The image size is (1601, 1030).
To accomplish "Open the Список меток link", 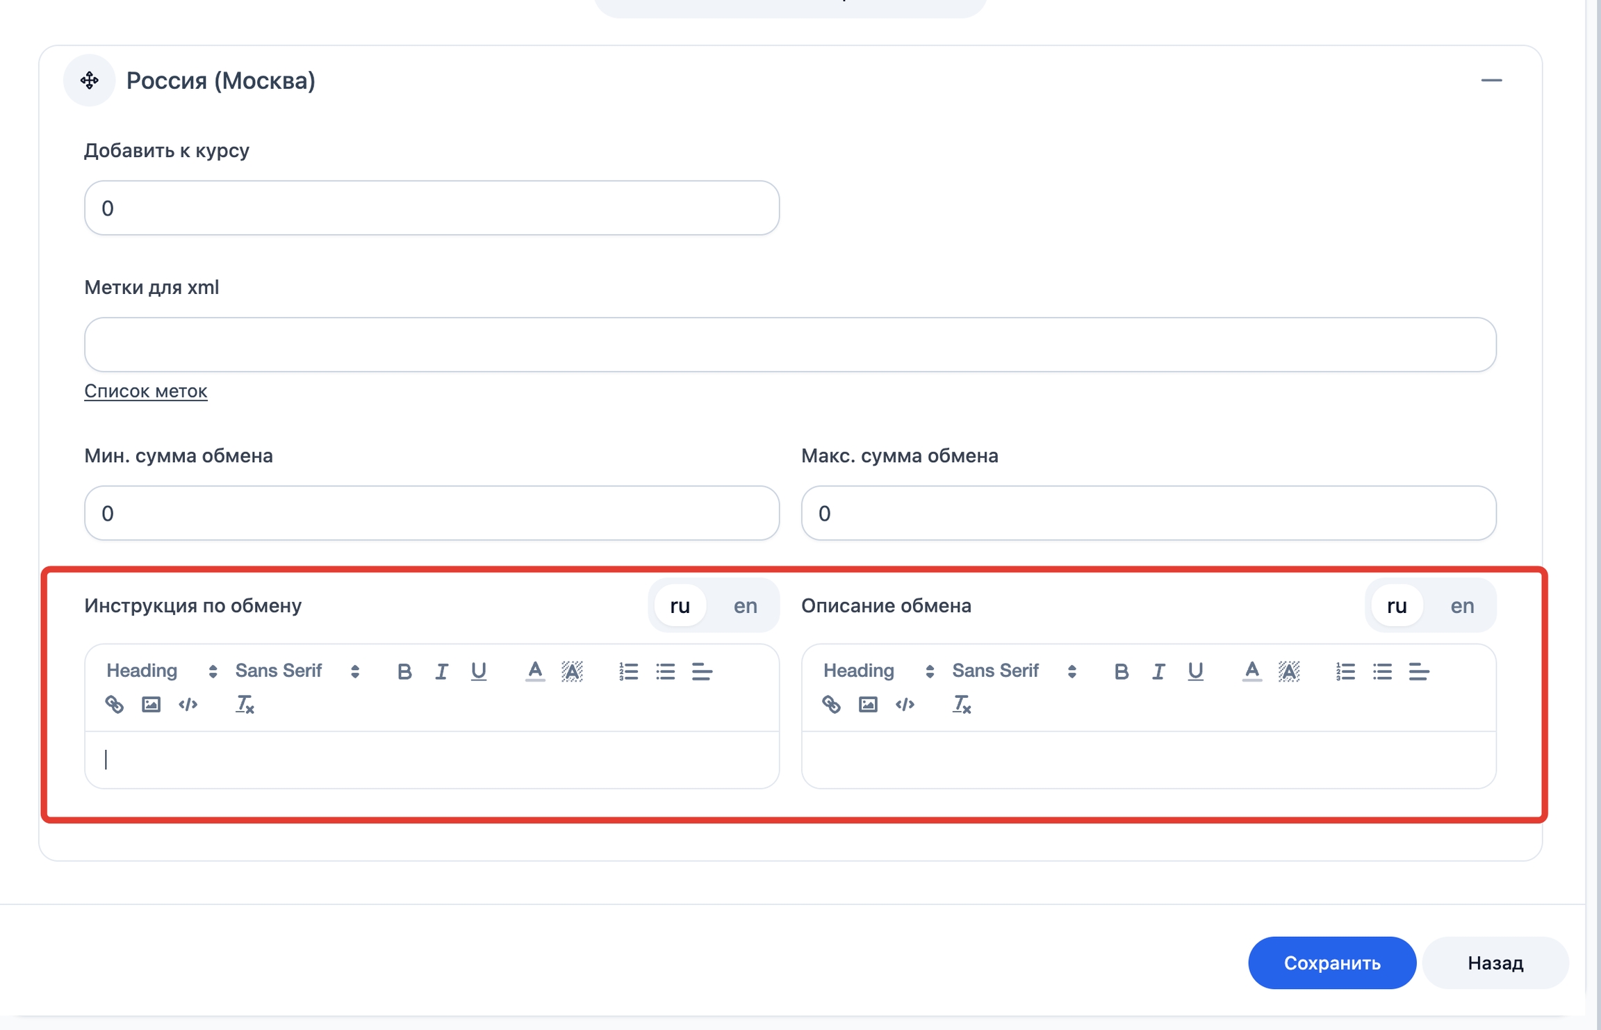I will [146, 391].
